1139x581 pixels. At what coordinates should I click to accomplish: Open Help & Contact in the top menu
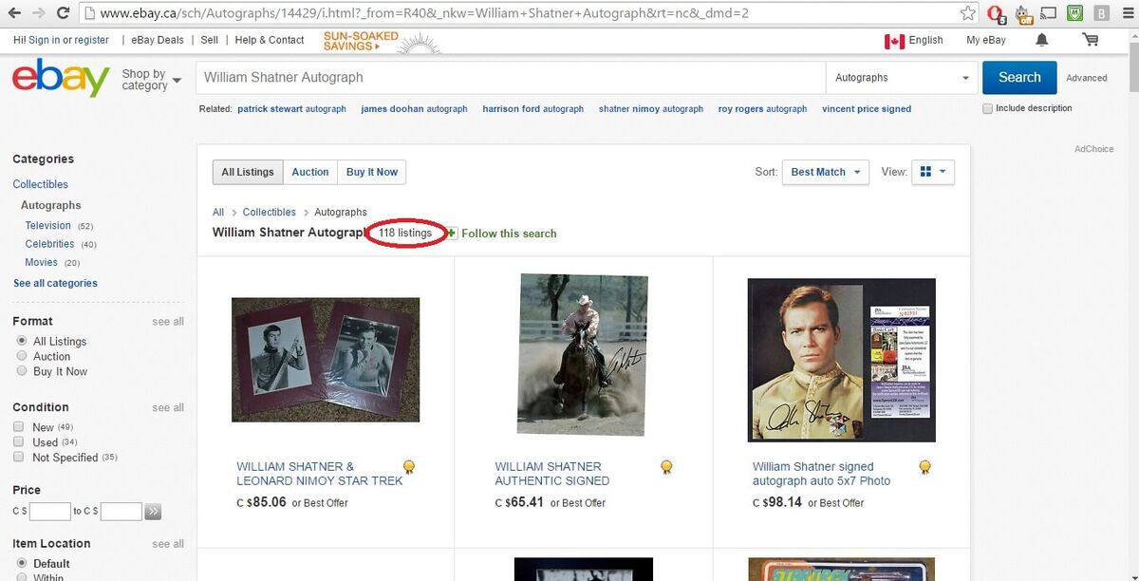coord(270,40)
